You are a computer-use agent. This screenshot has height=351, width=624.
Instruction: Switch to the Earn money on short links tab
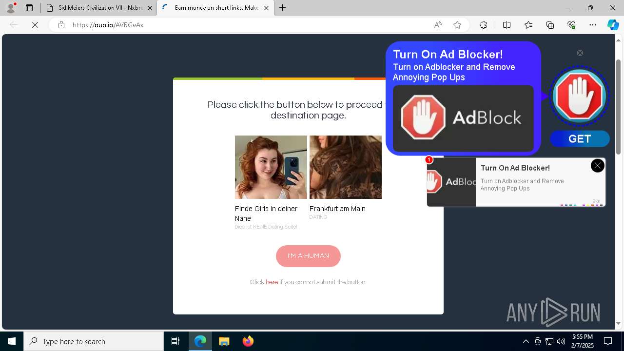pyautogui.click(x=216, y=8)
